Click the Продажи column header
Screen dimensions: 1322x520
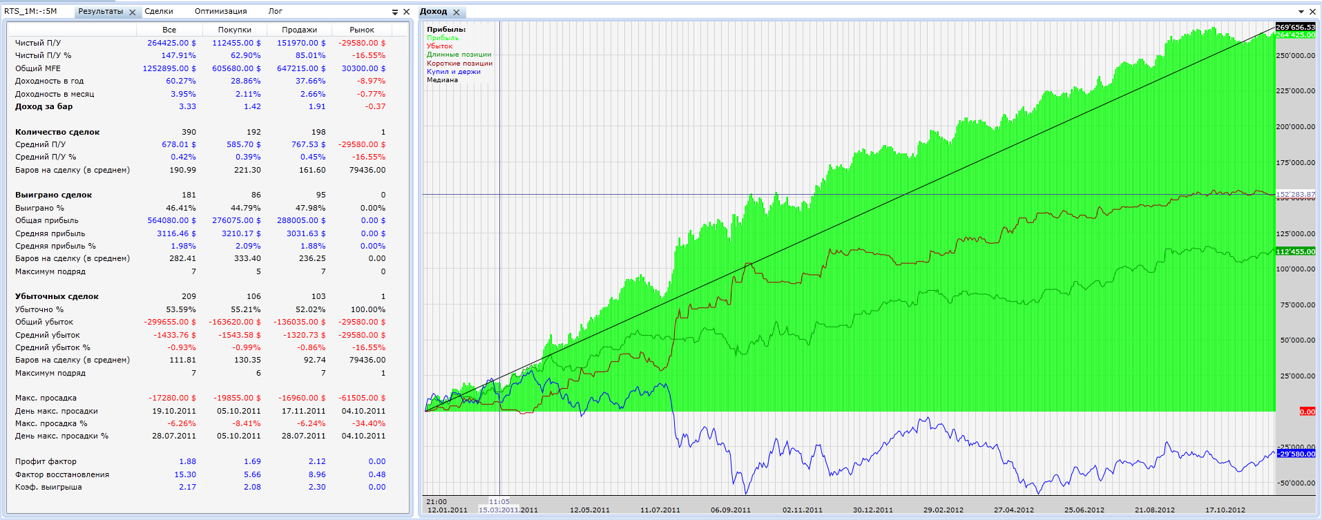click(300, 30)
